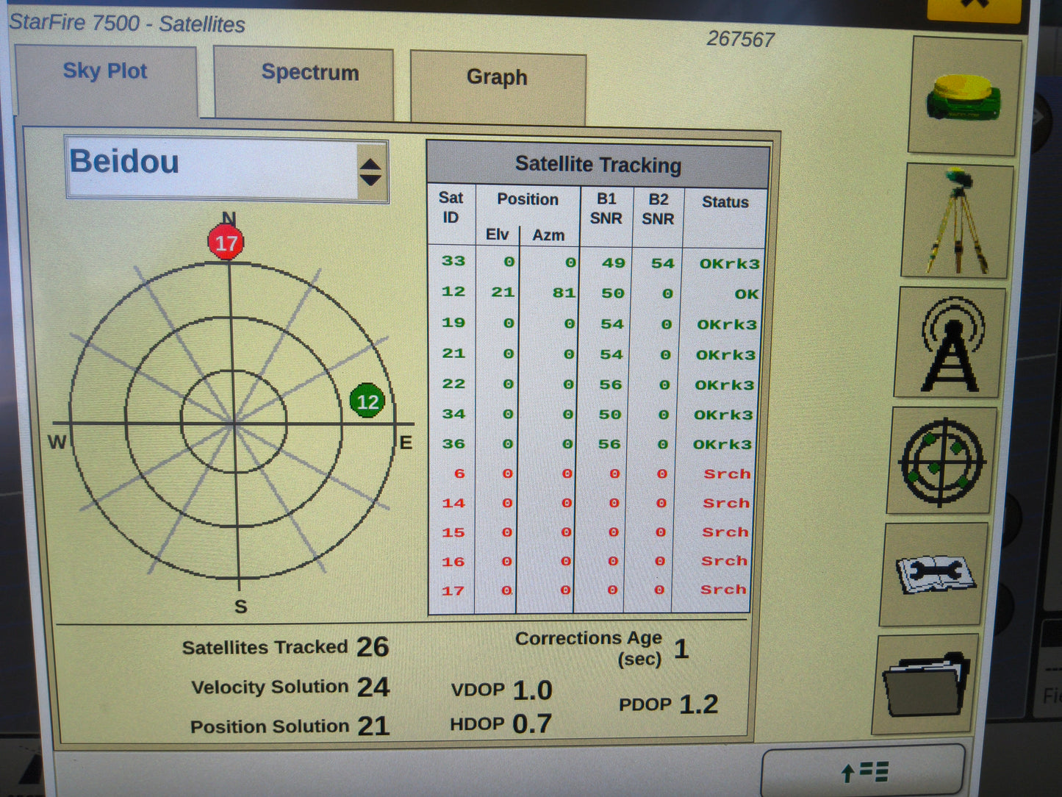1062x797 pixels.
Task: Click the Corrections Age value 1
Action: click(x=681, y=648)
